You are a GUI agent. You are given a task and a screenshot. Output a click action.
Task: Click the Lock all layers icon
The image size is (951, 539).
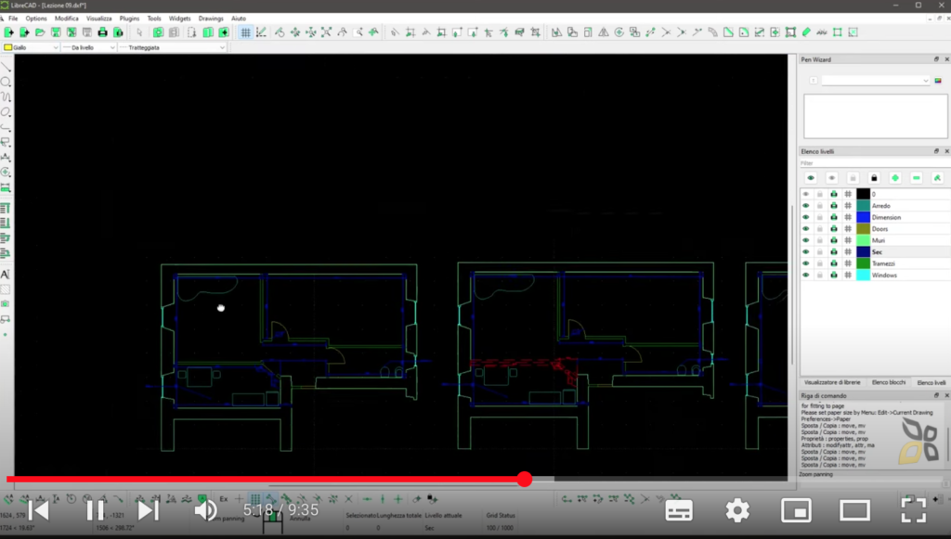coord(874,178)
